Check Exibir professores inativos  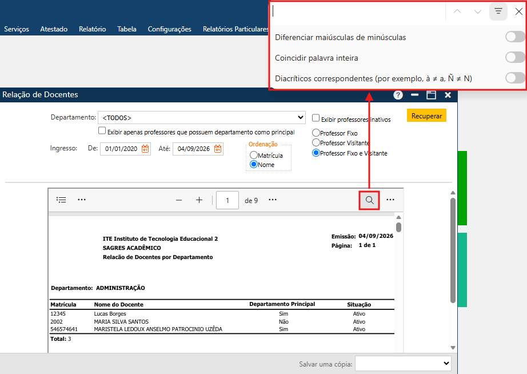click(316, 118)
